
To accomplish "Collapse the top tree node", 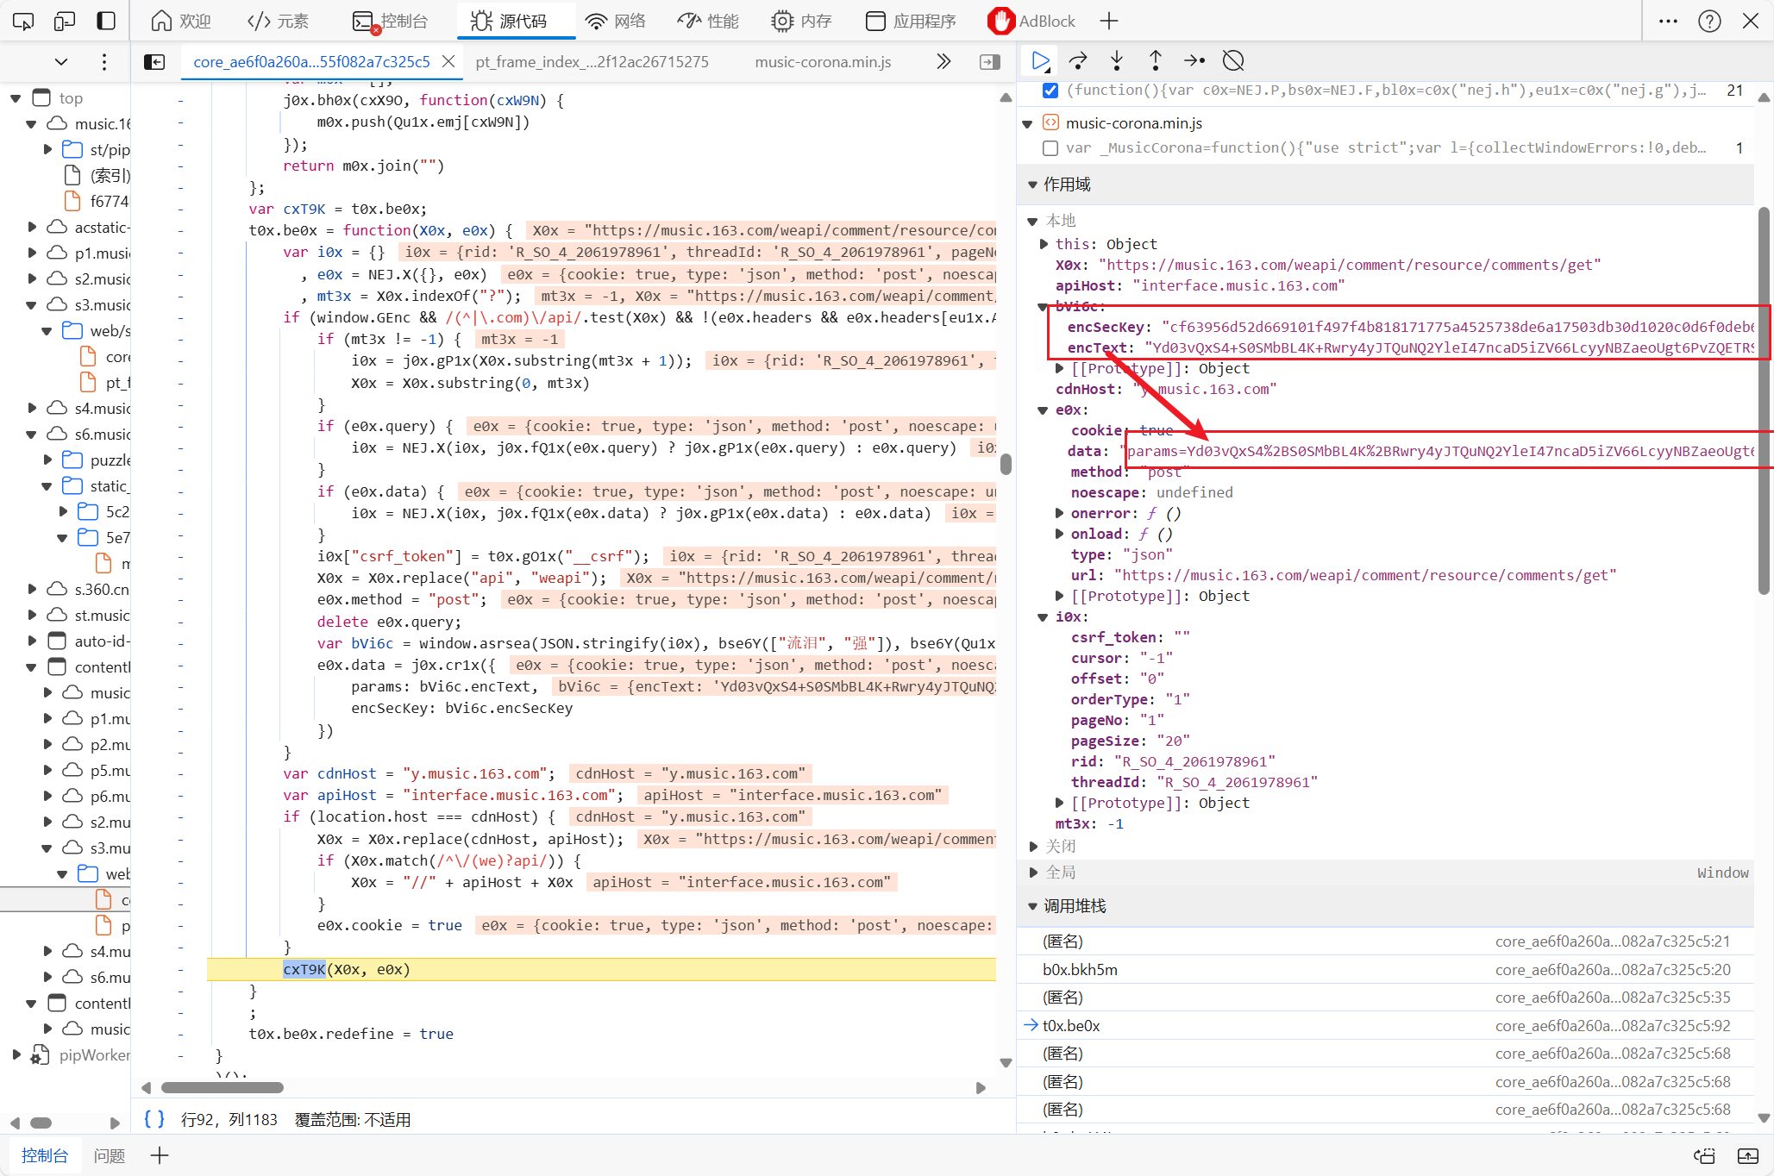I will pos(16,98).
